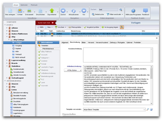The height and width of the screenshot is (121, 163).
Task: Expand the Verkaufsagent tree node
Action: coord(7,78)
